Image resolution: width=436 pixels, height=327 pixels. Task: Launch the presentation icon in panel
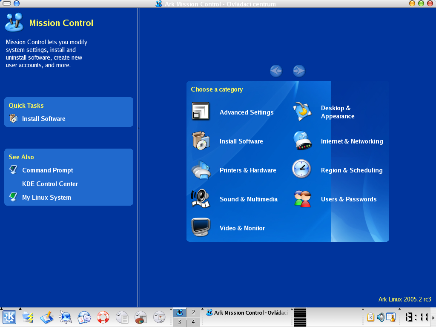click(x=159, y=317)
